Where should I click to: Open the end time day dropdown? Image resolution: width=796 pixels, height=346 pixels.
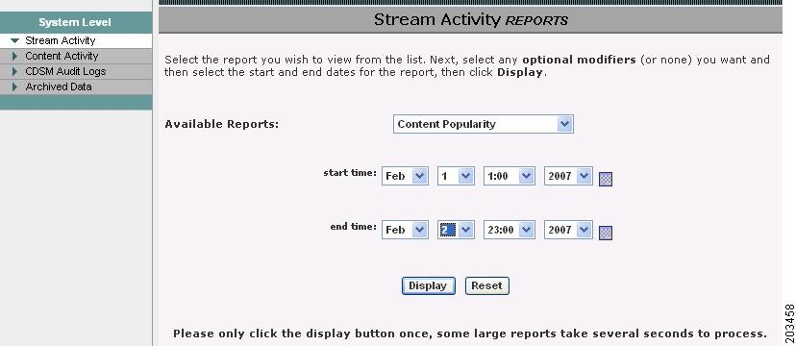456,230
